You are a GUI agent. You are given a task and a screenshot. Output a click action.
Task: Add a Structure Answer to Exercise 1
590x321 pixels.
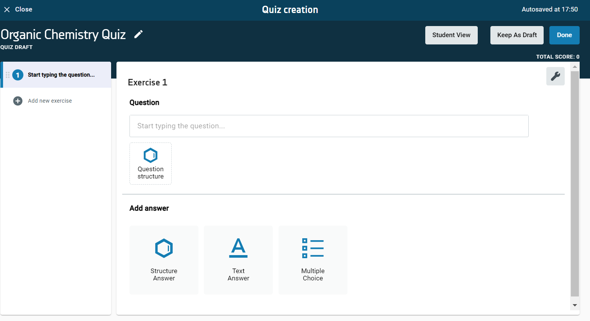click(x=164, y=260)
